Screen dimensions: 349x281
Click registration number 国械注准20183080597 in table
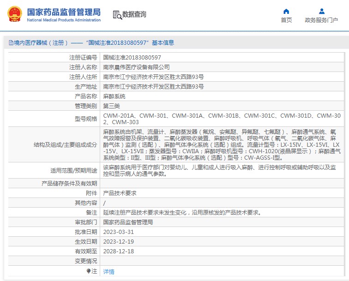point(132,58)
